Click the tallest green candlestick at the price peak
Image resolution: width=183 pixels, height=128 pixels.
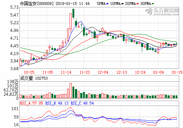coord(73,13)
